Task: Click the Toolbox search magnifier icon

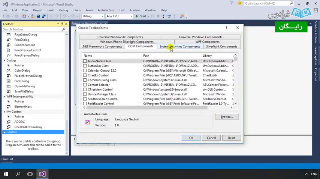Action: click(64, 29)
